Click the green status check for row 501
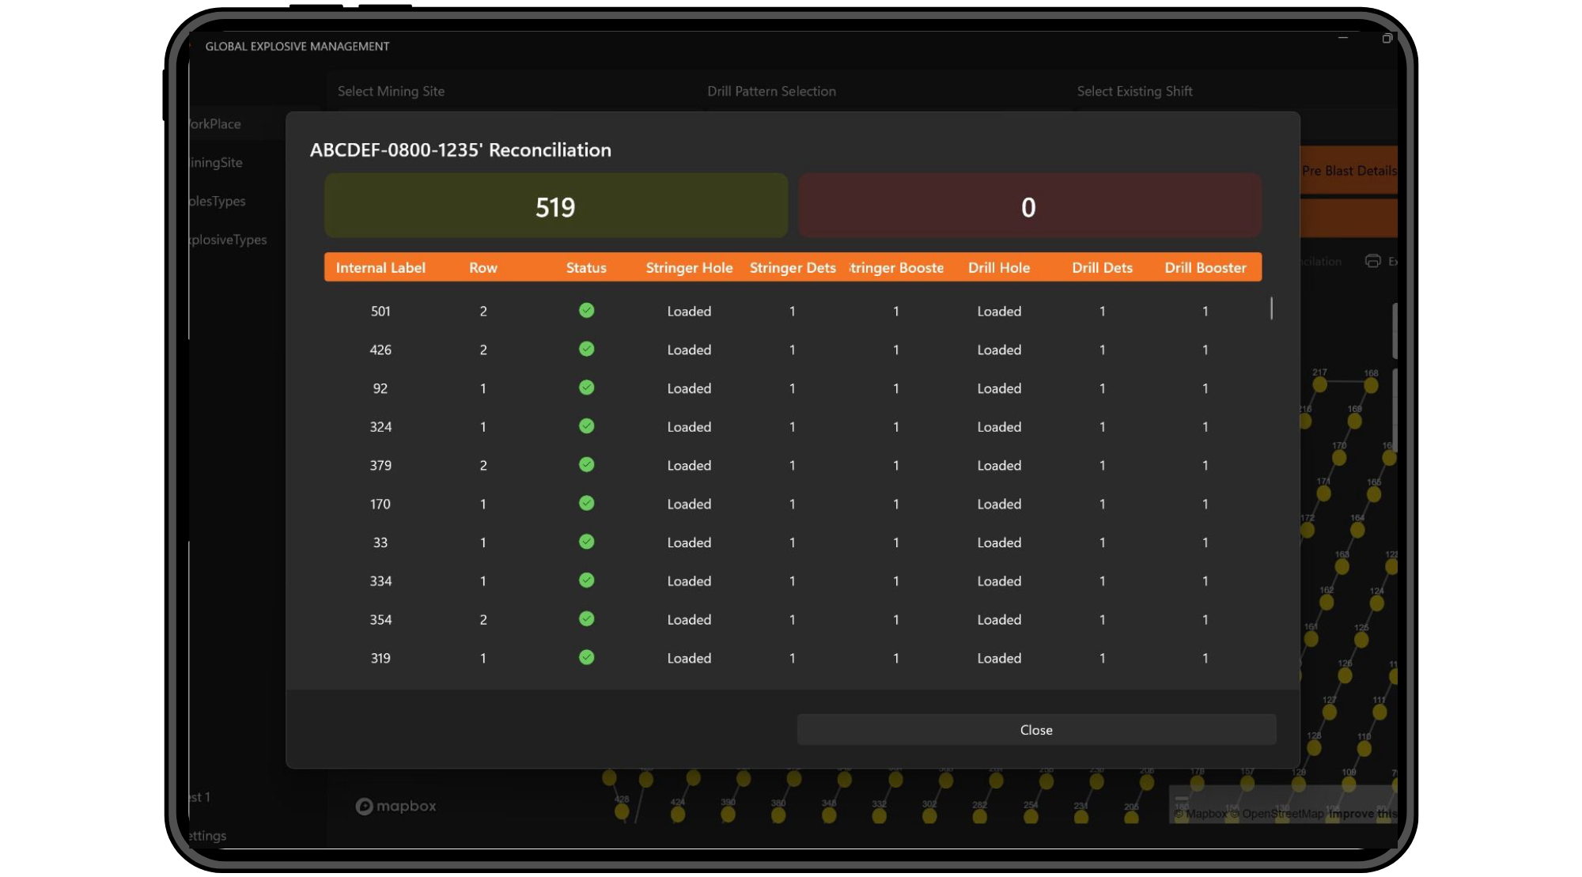The image size is (1582, 877). tap(586, 311)
